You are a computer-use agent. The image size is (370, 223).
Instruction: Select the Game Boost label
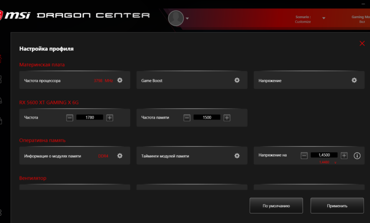152,81
